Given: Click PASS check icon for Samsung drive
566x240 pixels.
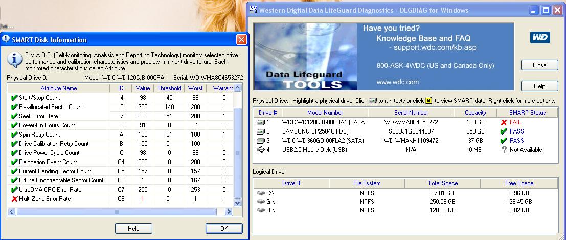Looking at the screenshot, I should 504,131.
